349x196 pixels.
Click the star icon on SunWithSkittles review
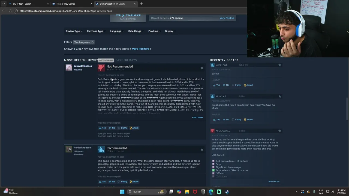tap(202, 68)
